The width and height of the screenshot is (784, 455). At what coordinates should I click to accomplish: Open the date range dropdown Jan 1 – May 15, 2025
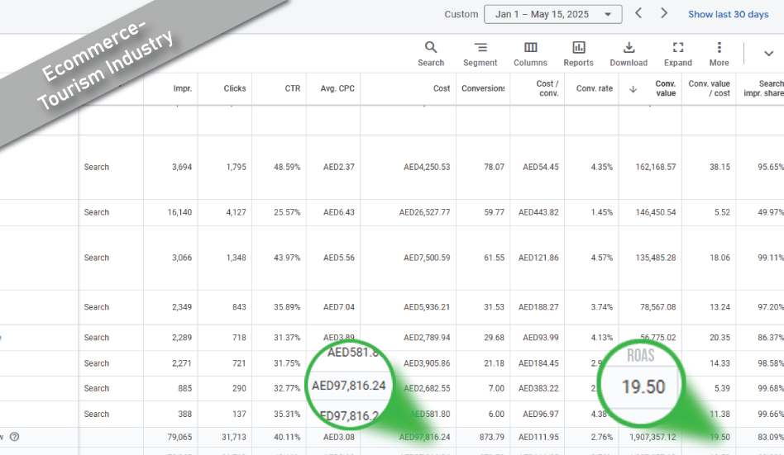(552, 14)
